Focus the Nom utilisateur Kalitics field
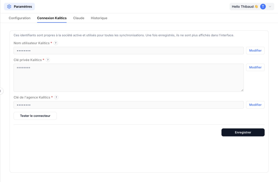This screenshot has width=278, height=182. pyautogui.click(x=128, y=51)
